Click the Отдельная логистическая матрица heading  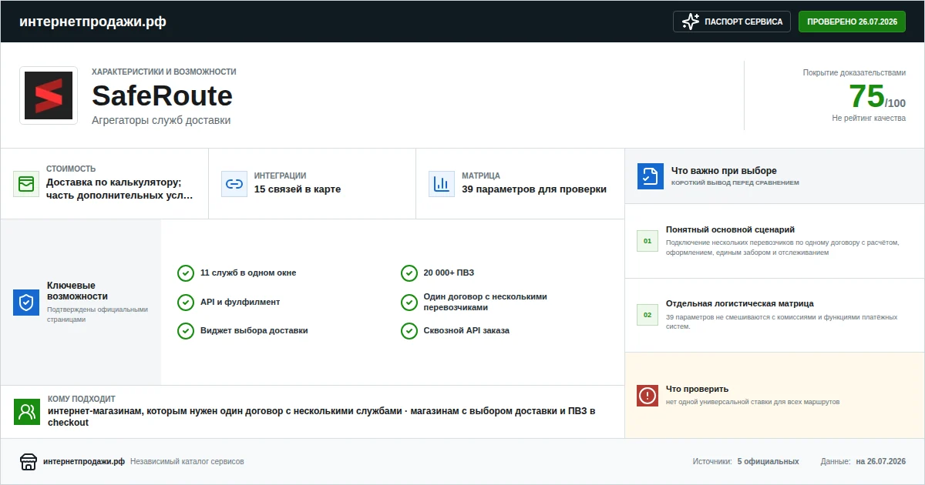coord(740,303)
